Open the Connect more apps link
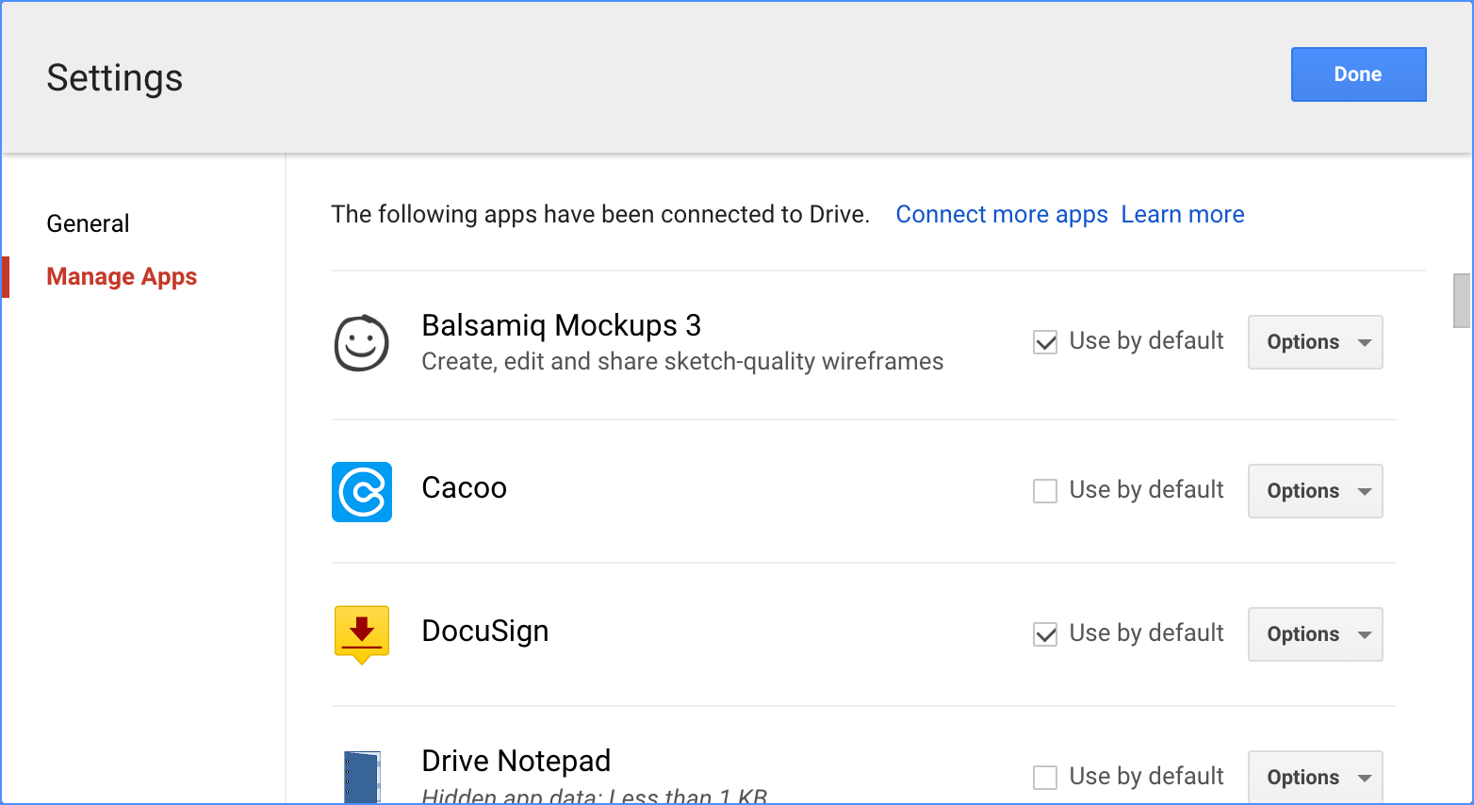 [x=1002, y=215]
